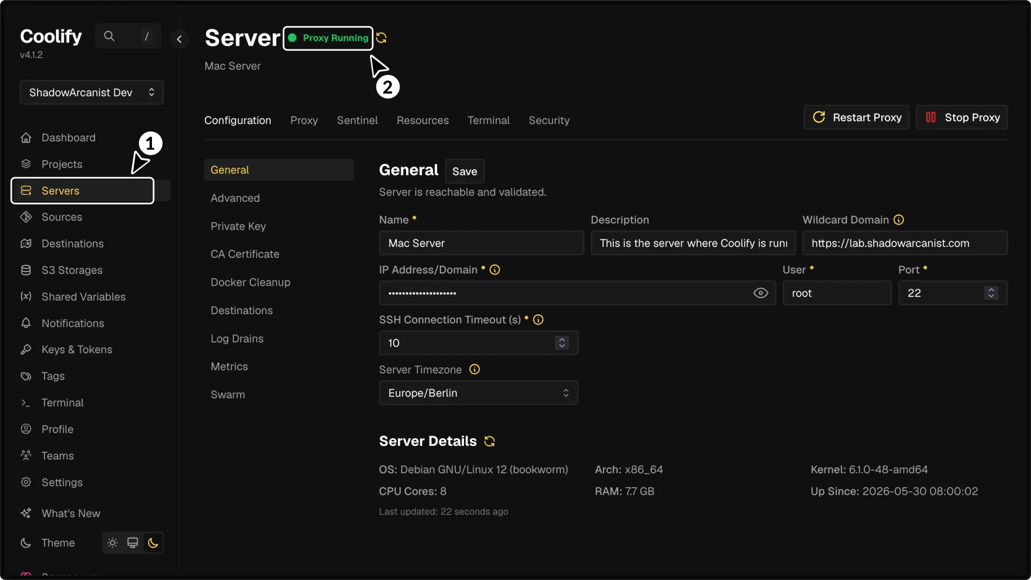1031x580 pixels.
Task: Click the IP Address/Domain info icon
Action: [x=495, y=270]
